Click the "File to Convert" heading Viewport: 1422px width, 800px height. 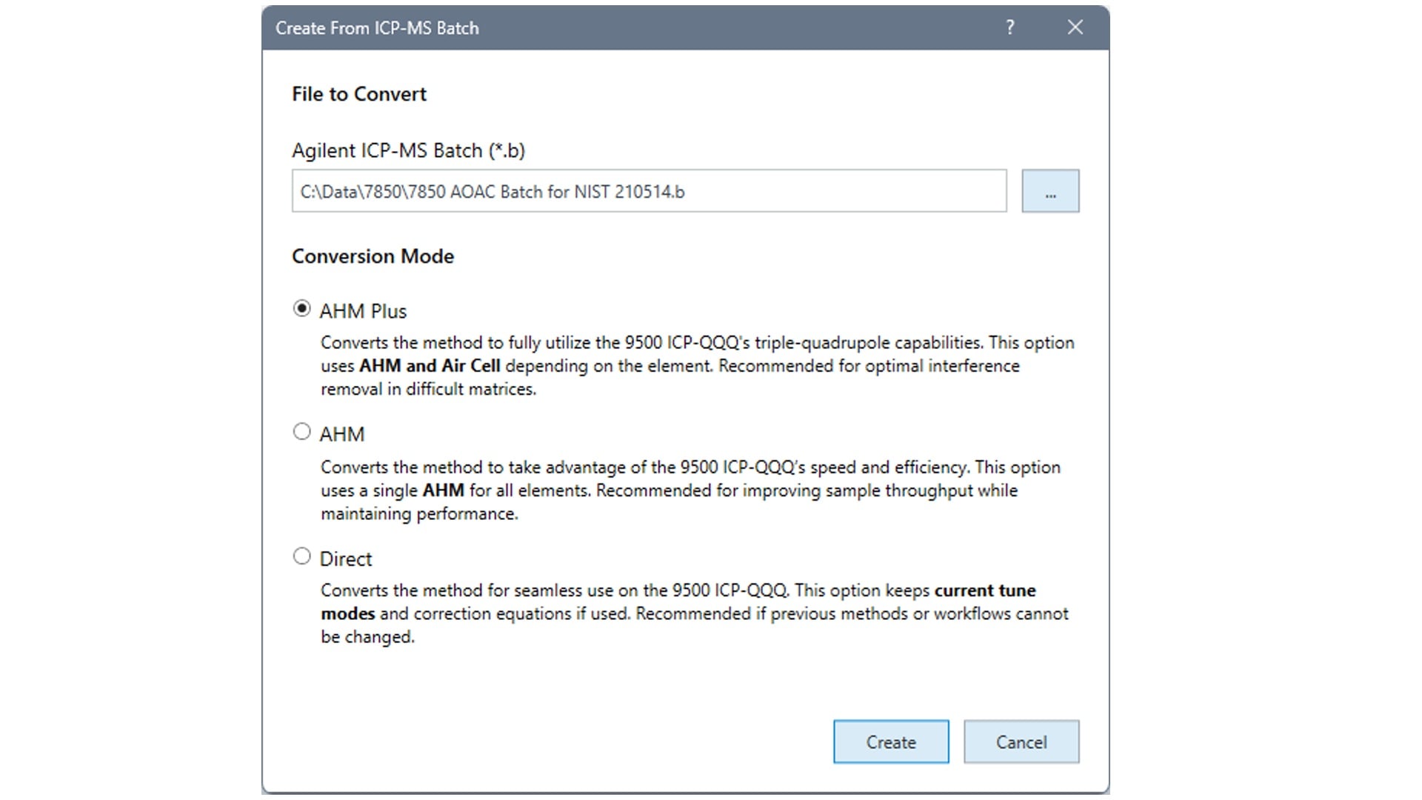359,94
